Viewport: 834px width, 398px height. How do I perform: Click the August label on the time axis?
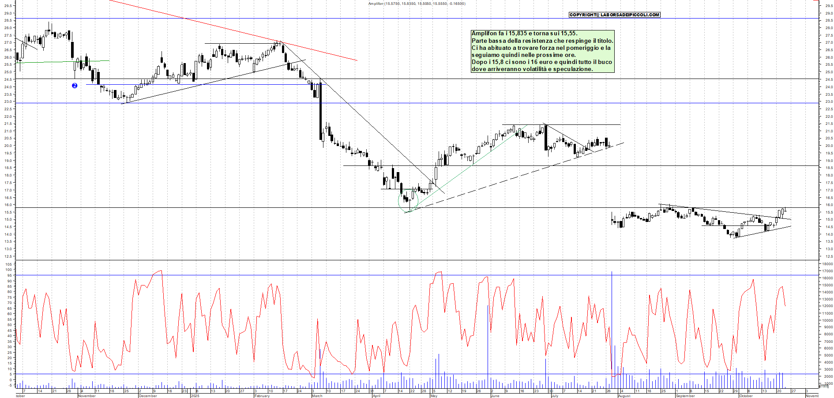624,396
